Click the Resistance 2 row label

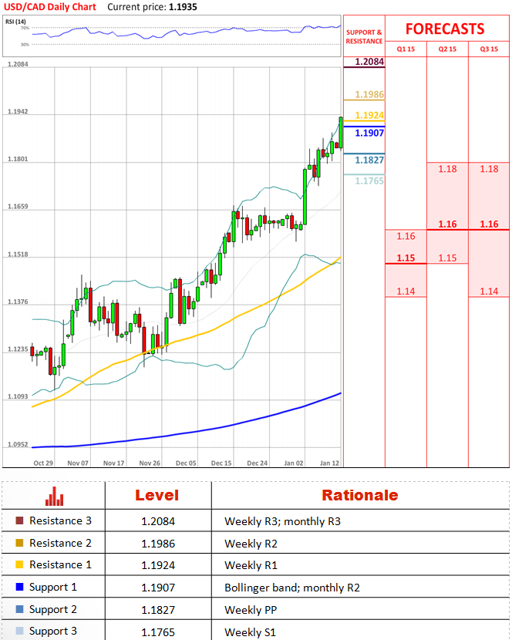tap(60, 543)
